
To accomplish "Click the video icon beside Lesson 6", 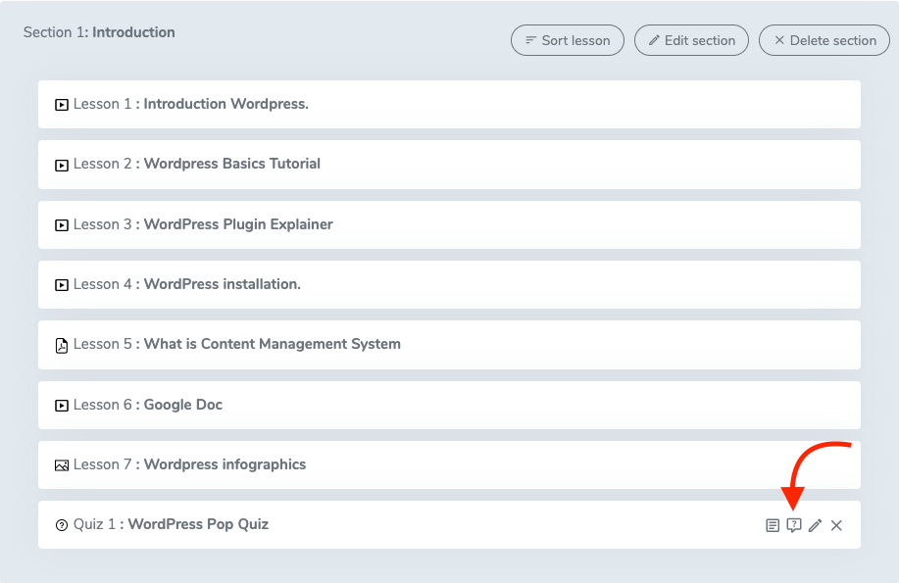I will (62, 406).
